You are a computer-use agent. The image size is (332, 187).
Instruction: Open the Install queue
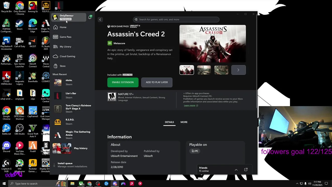pyautogui.click(x=72, y=165)
